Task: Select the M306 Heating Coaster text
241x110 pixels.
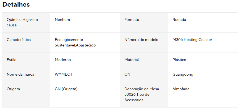Action: point(192,40)
